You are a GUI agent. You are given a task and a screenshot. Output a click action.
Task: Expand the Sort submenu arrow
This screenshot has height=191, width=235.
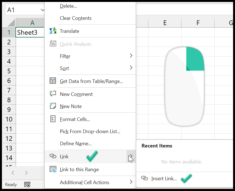pyautogui.click(x=131, y=68)
